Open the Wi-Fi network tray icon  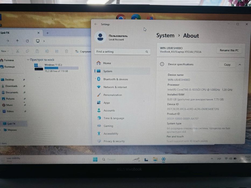226,158
